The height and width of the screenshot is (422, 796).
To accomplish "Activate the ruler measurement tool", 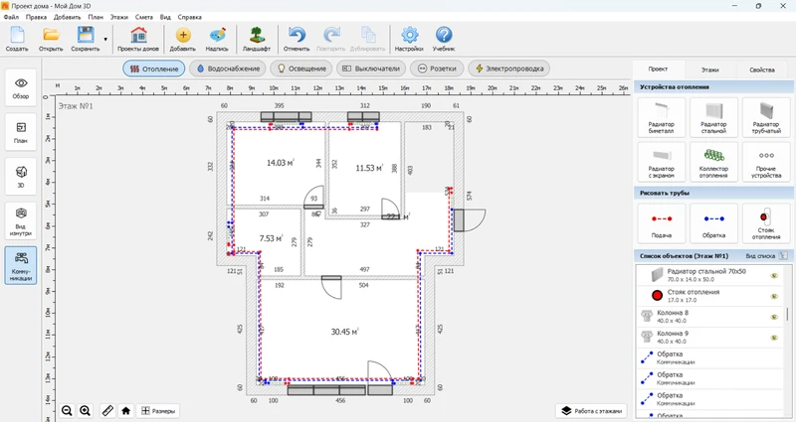I will (x=107, y=410).
